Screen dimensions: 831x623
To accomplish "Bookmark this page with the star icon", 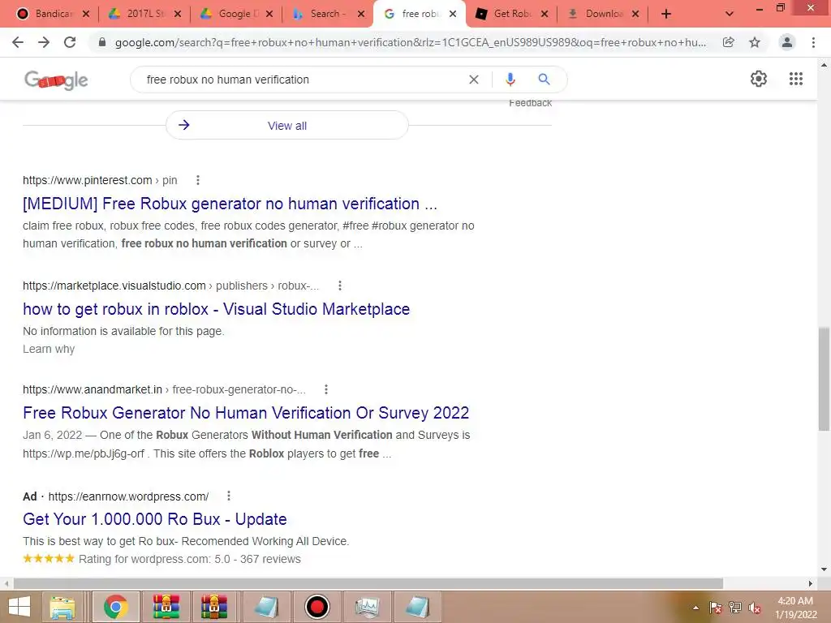I will [755, 42].
